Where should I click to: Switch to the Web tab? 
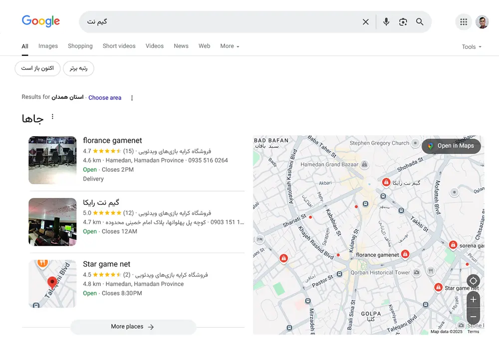pyautogui.click(x=204, y=46)
